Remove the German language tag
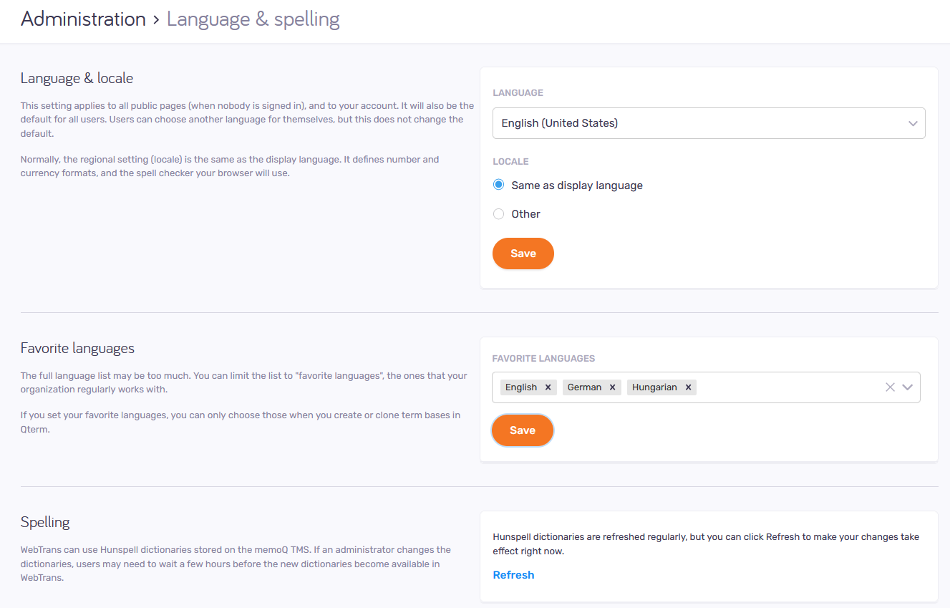950x608 pixels. tap(613, 387)
